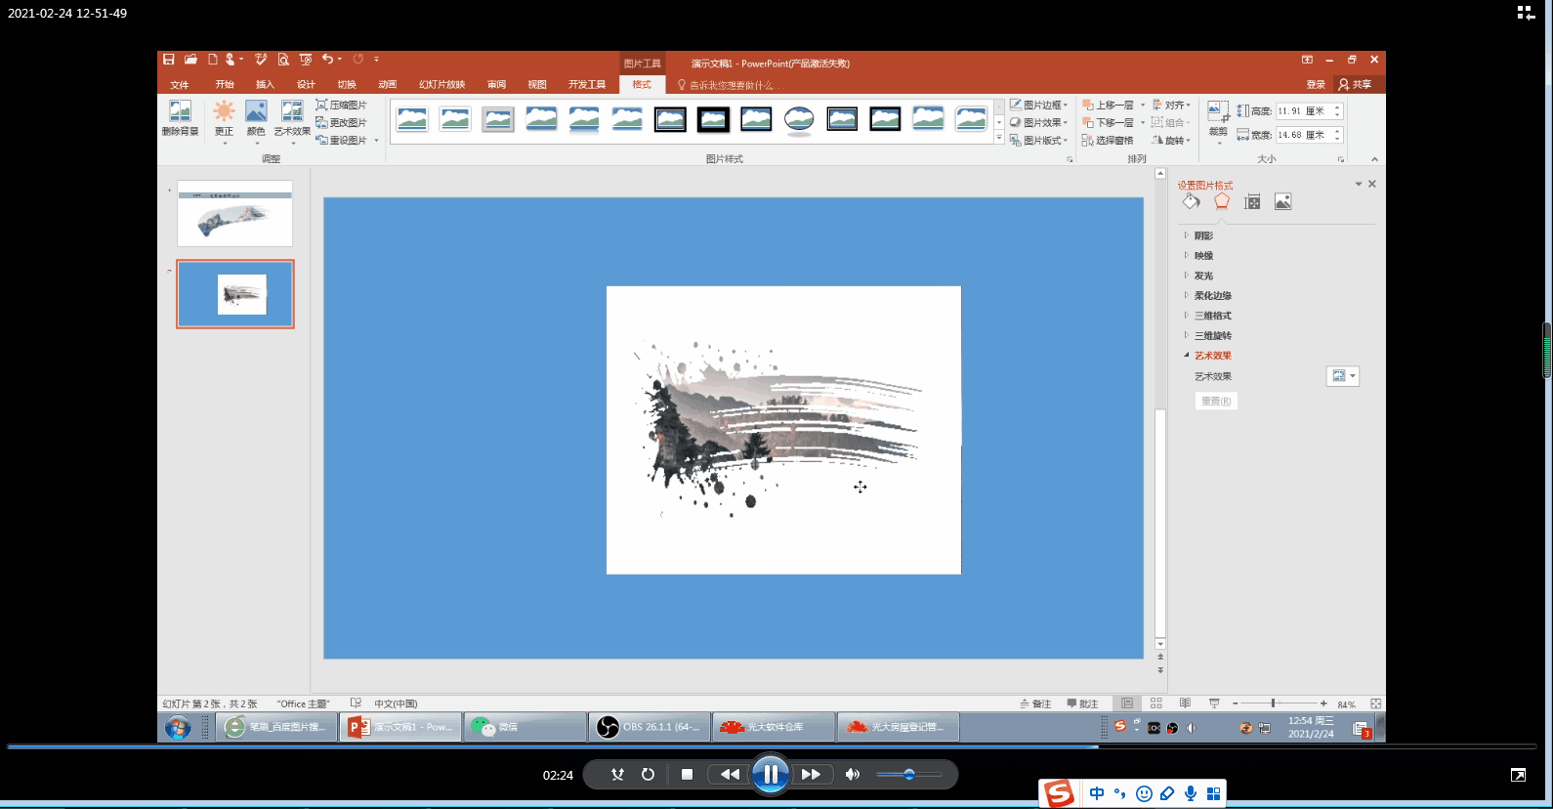
Task: Click the 重置 (Reset) button in pane
Action: pyautogui.click(x=1216, y=401)
